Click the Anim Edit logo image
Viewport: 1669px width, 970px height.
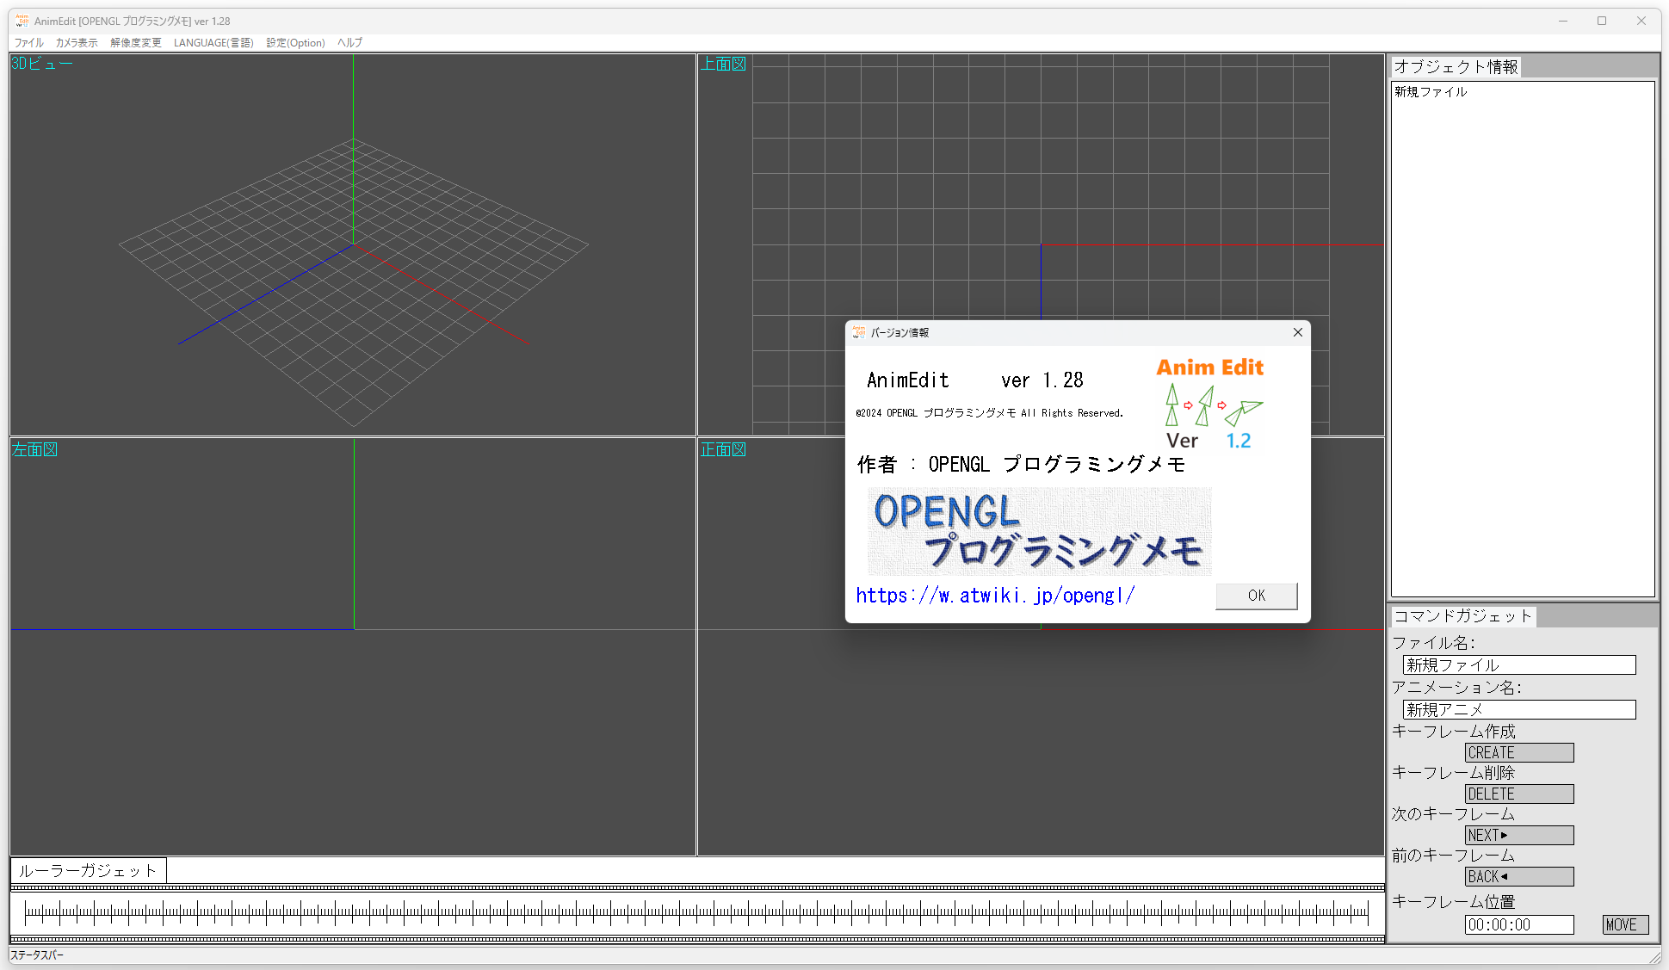tap(1210, 403)
